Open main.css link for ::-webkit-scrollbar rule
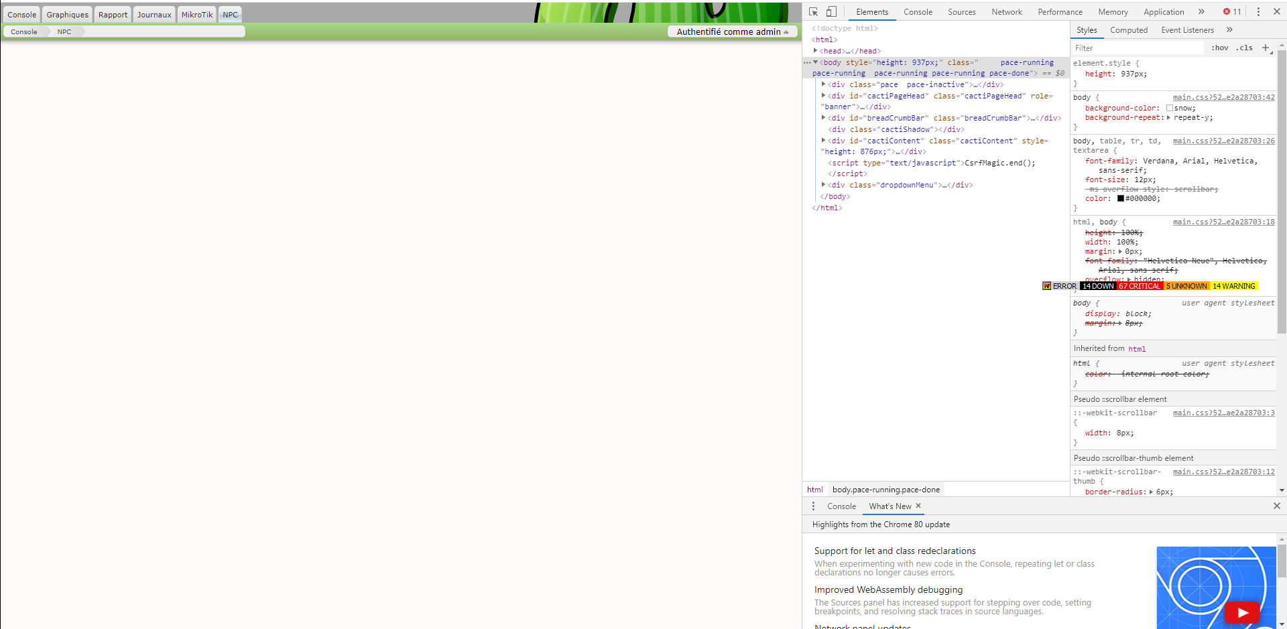This screenshot has width=1287, height=629. click(x=1223, y=413)
